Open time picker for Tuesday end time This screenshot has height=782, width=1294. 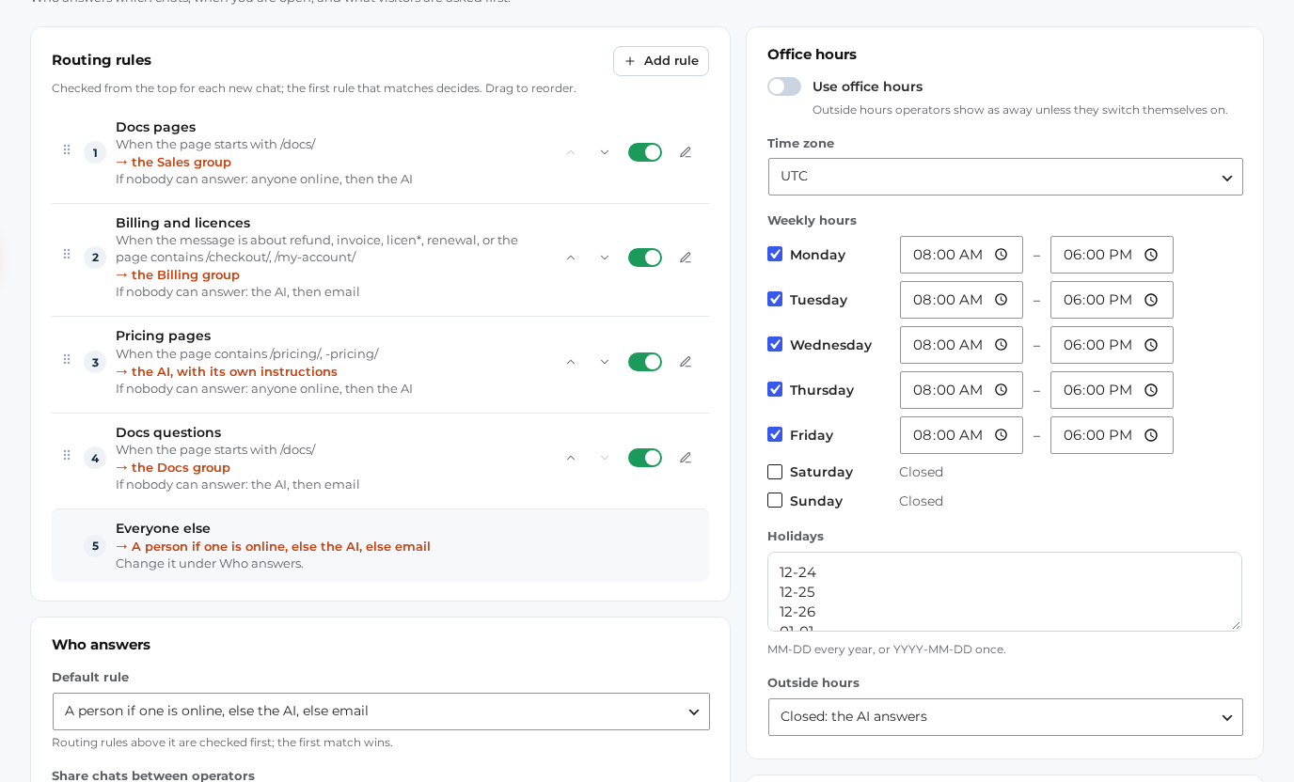coord(1151,300)
